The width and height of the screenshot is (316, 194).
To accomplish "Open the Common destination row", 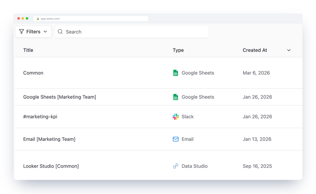I will click(159, 73).
